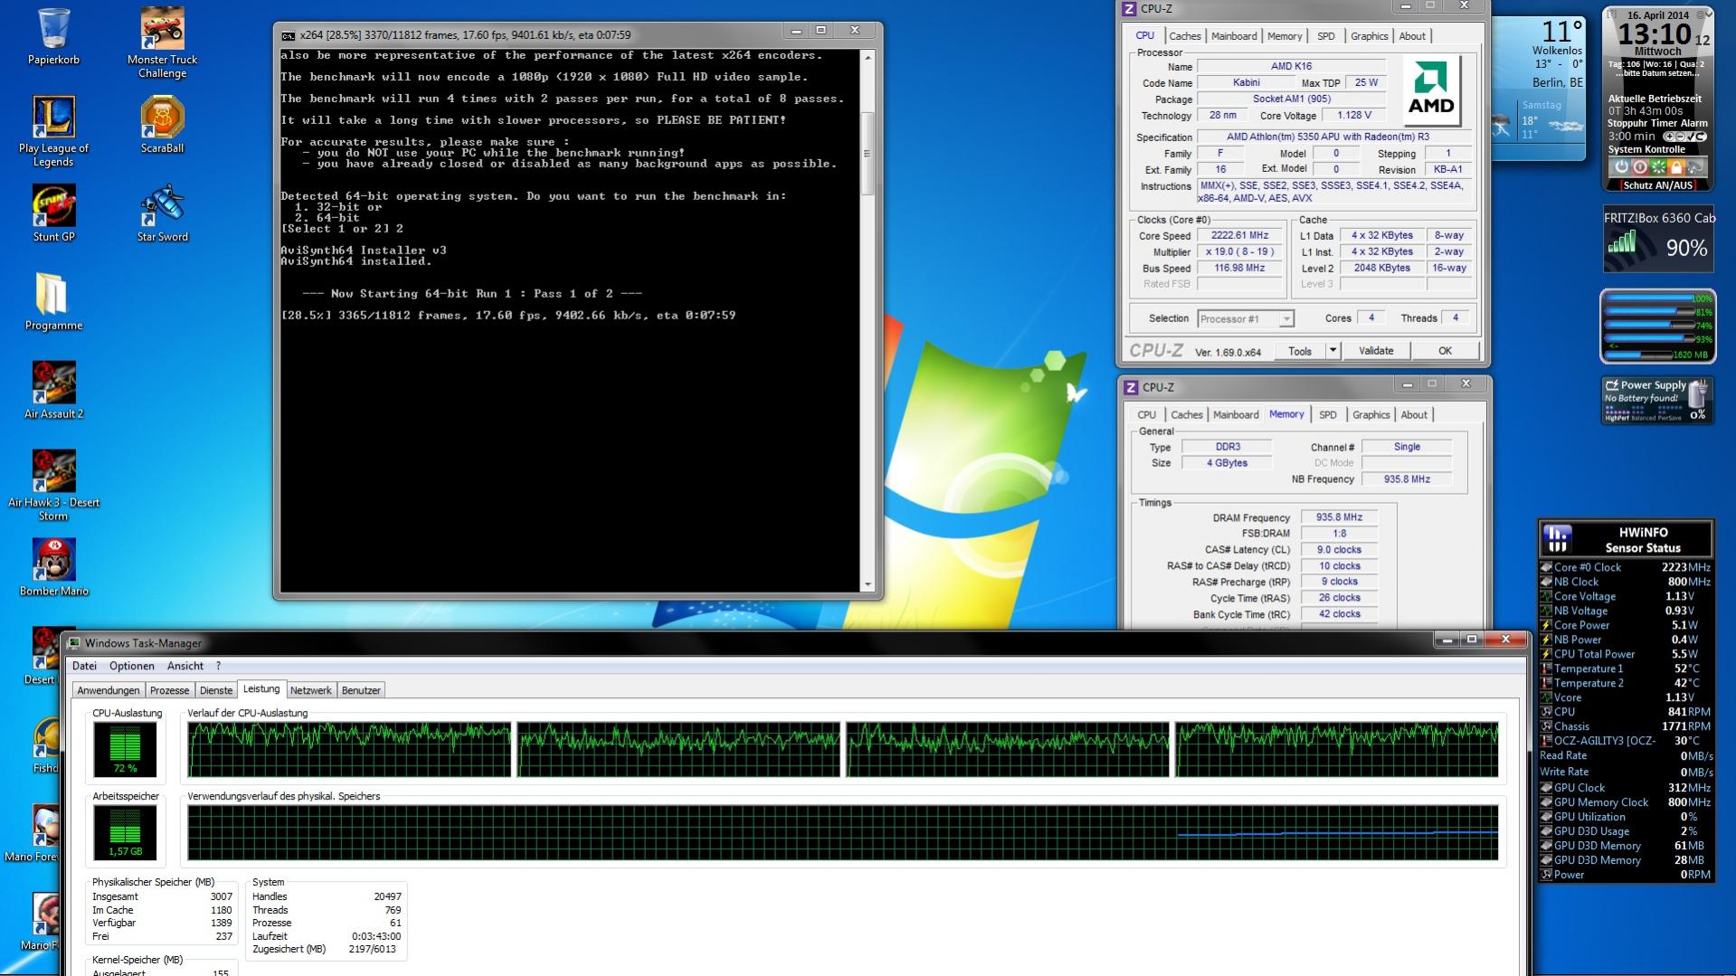Viewport: 1736px width, 976px height.
Task: Click the Core Speed field showing 2222.61 MHz
Action: pos(1239,235)
